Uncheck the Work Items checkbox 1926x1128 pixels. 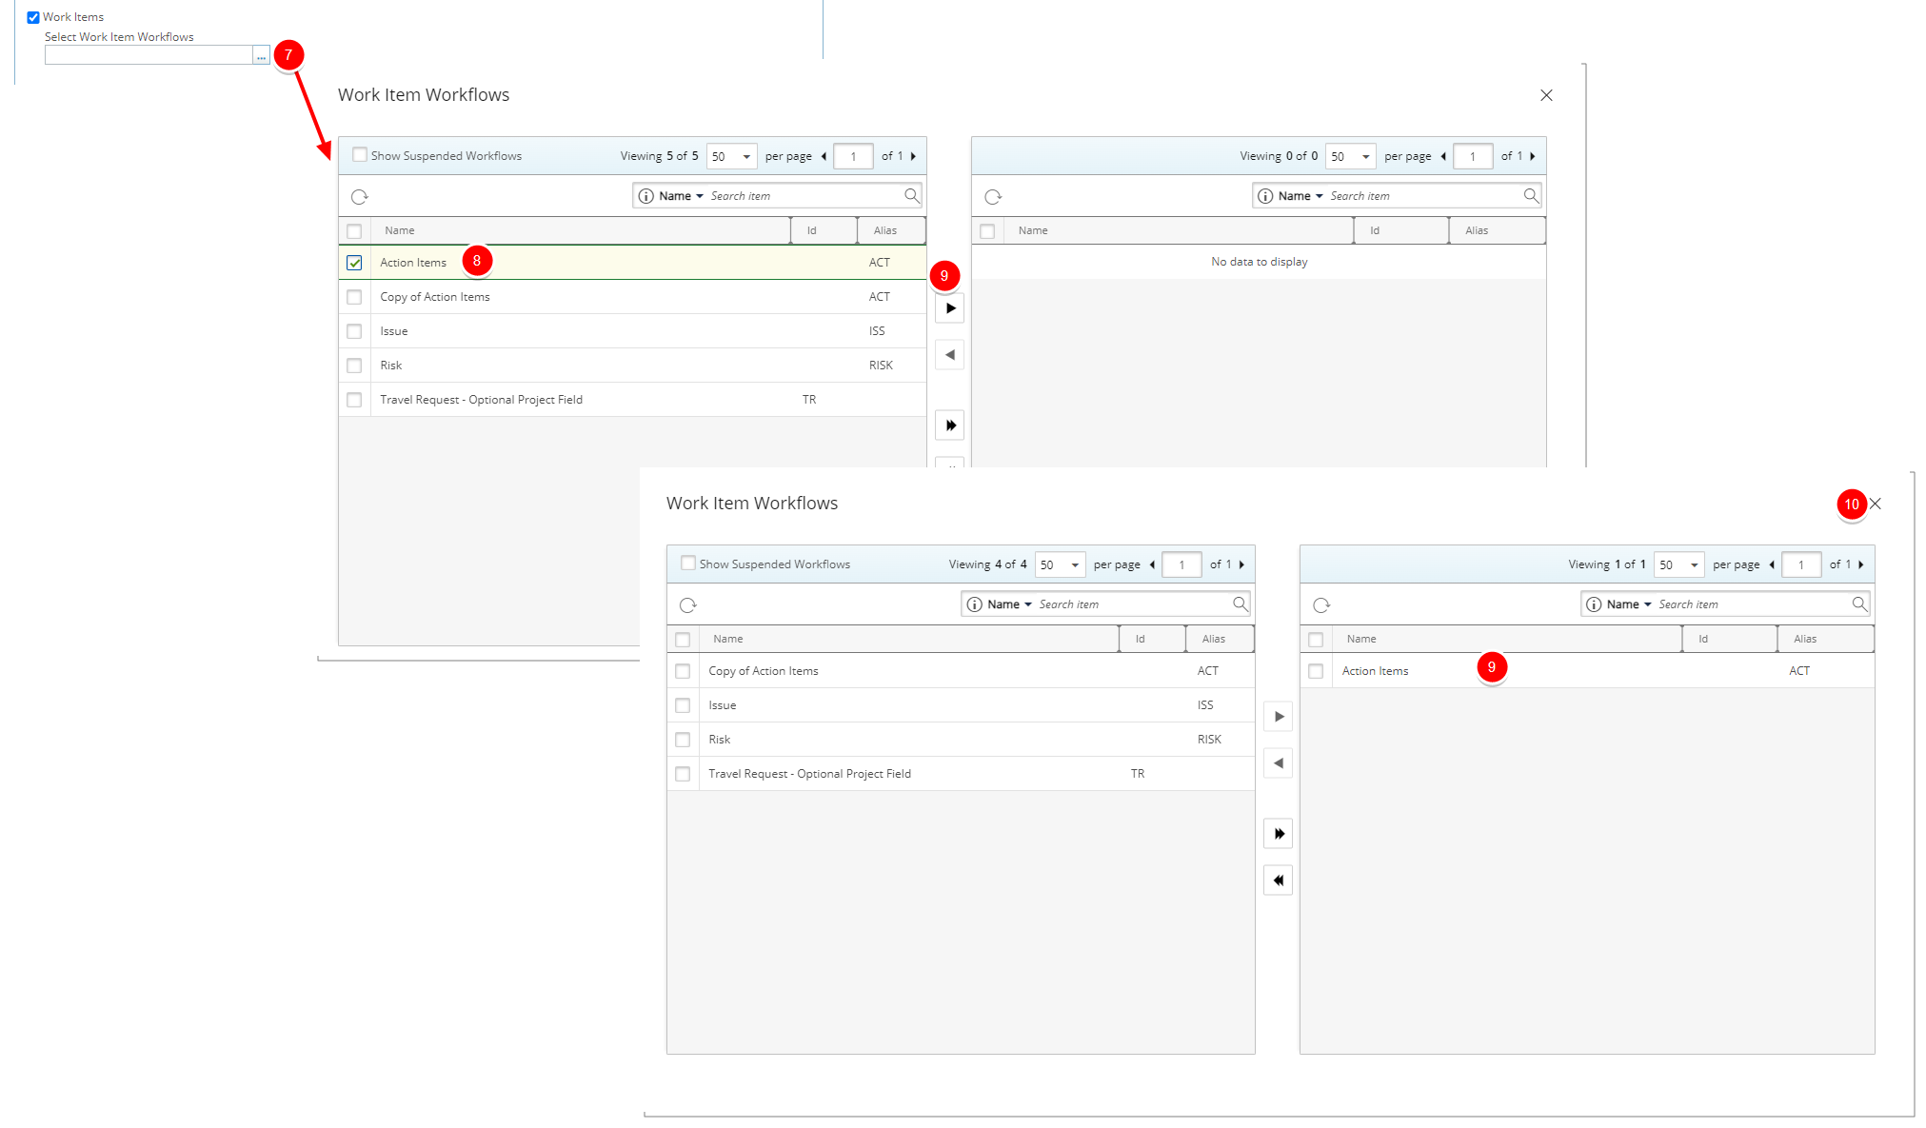pos(33,17)
